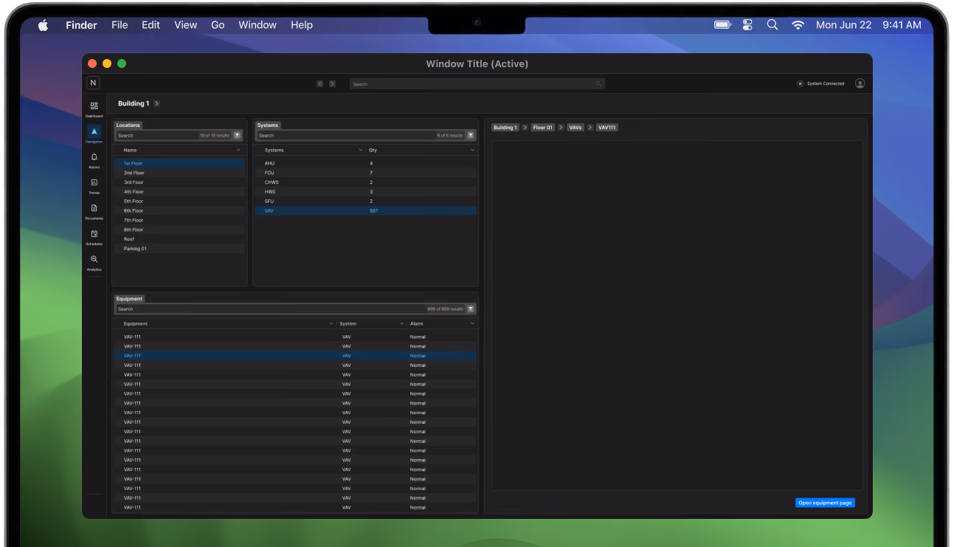This screenshot has width=954, height=547.
Task: Click the VAVs breadcrumb
Action: point(575,128)
